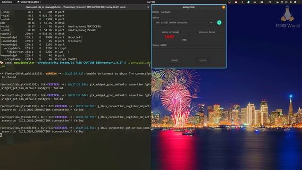Click the terminal window title bar text

coord(75,7)
